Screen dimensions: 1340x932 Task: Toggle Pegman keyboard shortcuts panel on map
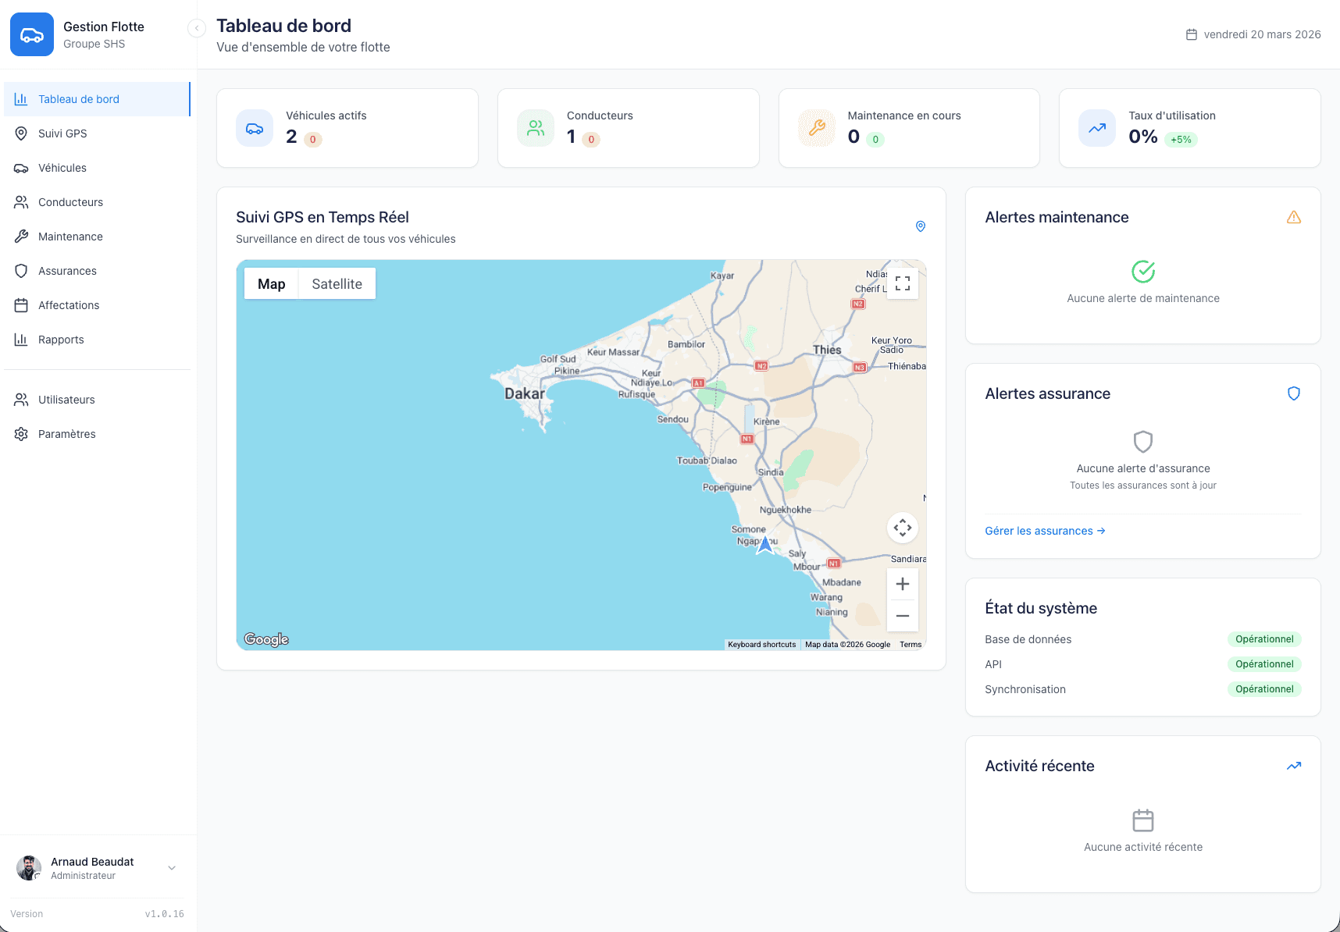click(761, 644)
